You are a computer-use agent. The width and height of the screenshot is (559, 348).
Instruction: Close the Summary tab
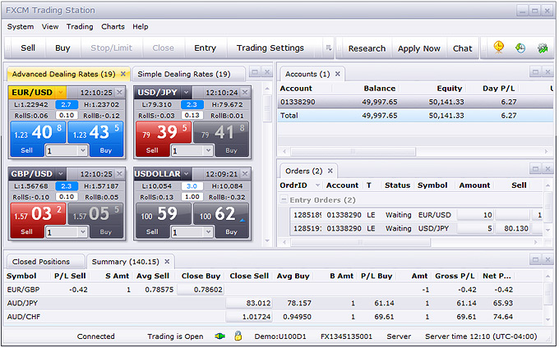[167, 262]
